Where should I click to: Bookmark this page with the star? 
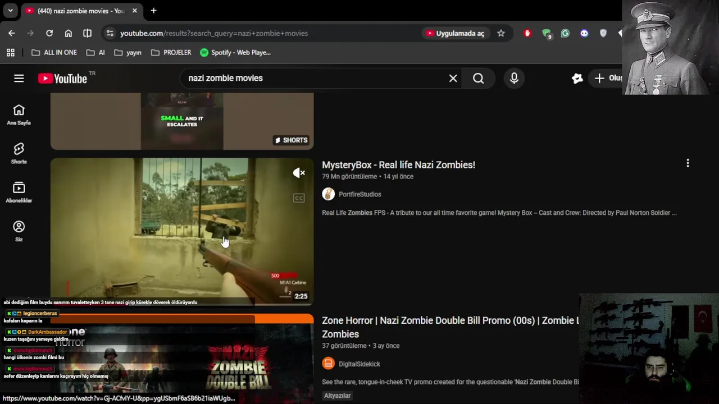tap(501, 33)
